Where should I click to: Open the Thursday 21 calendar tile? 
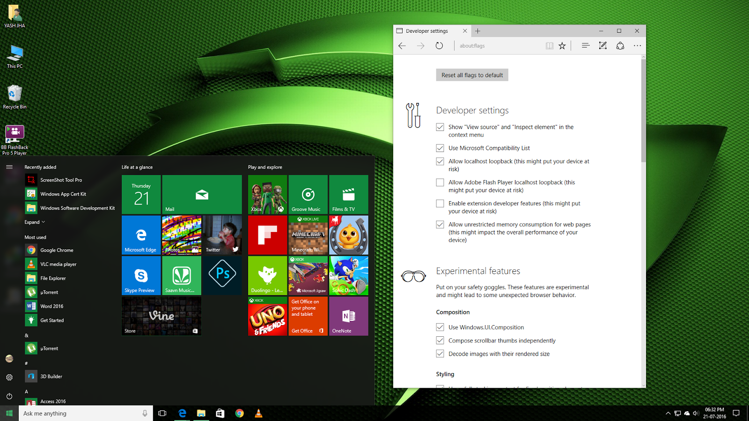point(141,195)
